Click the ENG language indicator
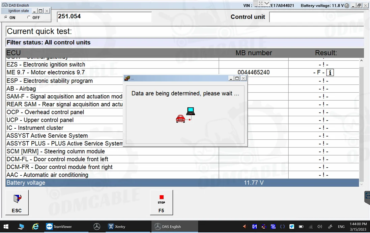The image size is (370, 233). point(341,227)
